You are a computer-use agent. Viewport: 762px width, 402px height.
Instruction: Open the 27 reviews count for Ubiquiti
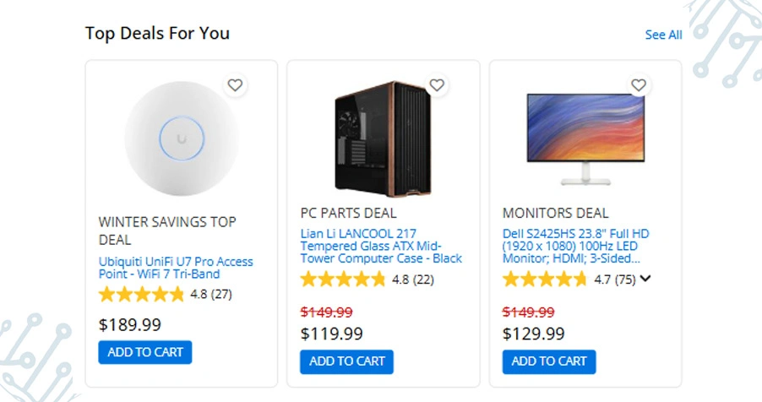click(x=221, y=295)
